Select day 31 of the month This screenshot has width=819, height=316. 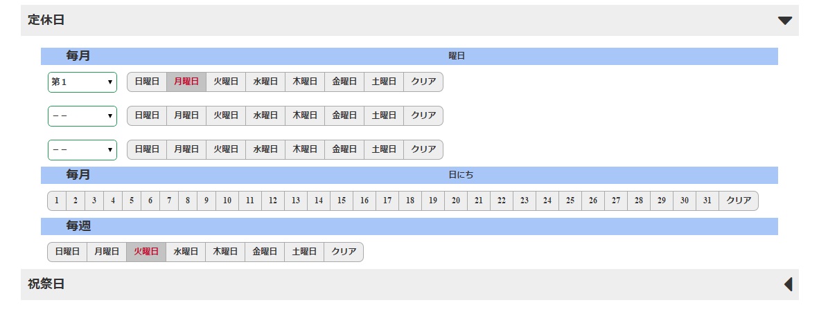(707, 201)
